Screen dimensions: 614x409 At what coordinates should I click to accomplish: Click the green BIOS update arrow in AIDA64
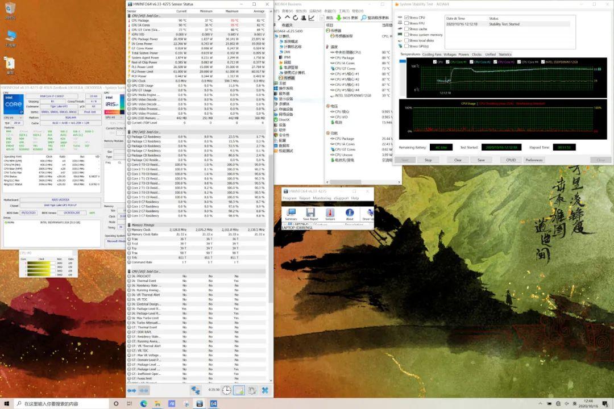pos(339,18)
